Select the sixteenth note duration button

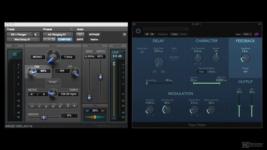60,106
